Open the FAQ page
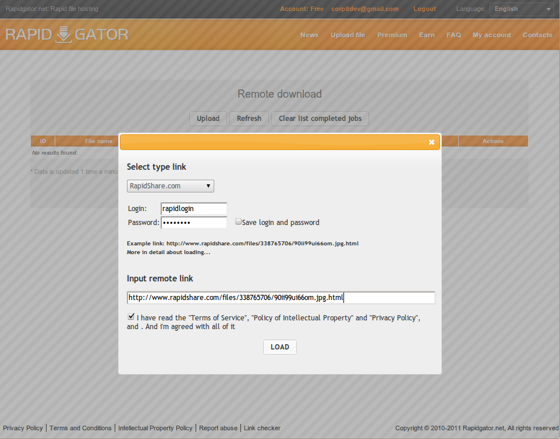Viewport: 560px width, 439px height. [x=453, y=35]
